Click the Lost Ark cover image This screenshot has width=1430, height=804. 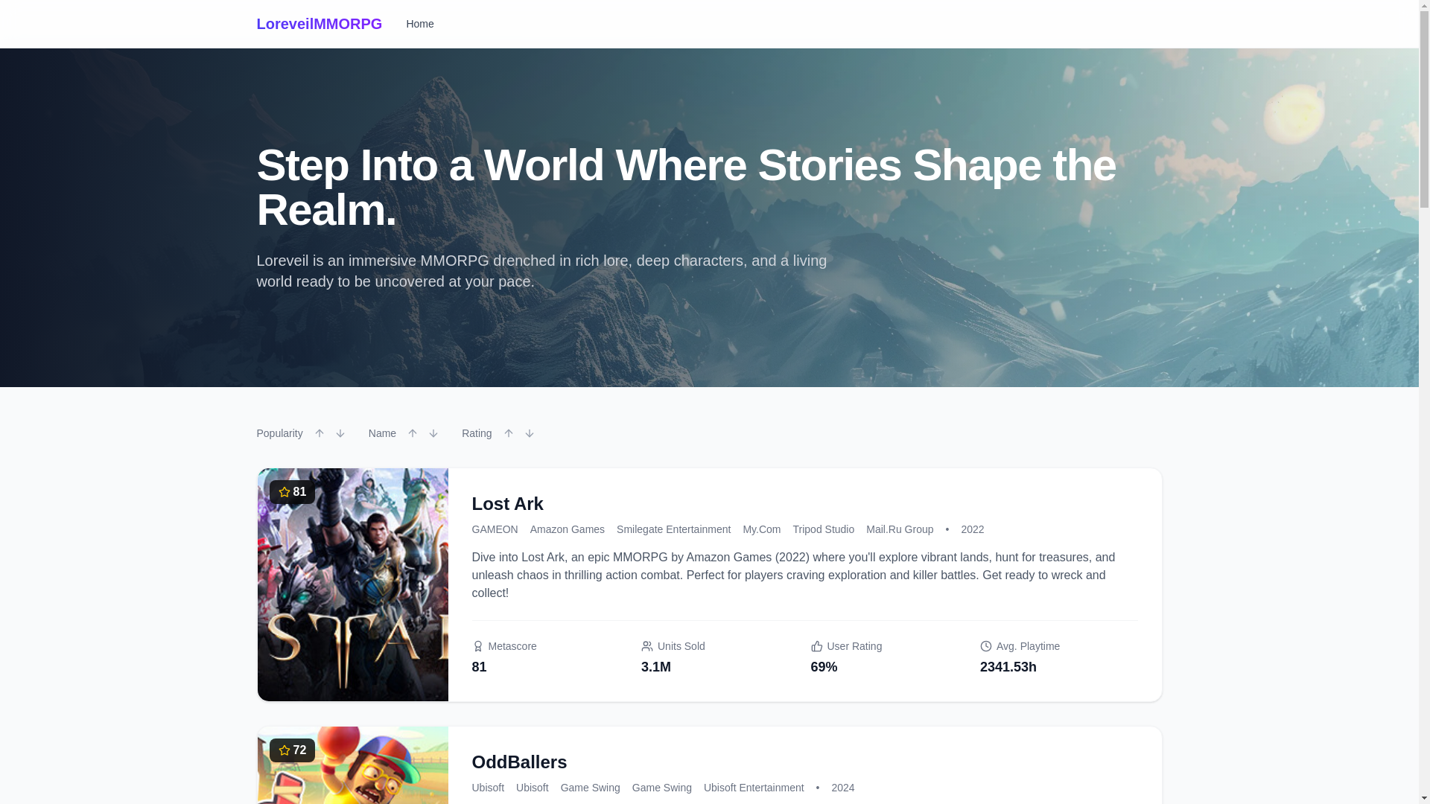point(352,584)
